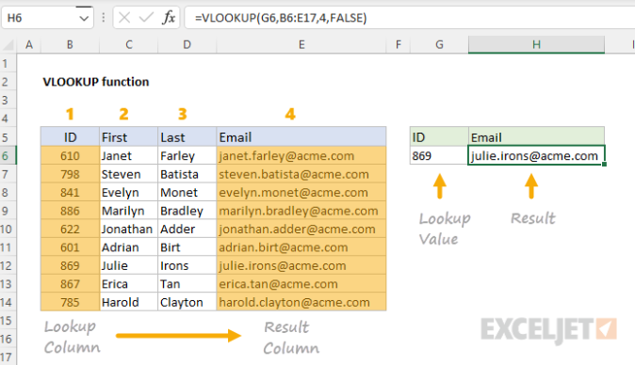
Task: Click the first name 'Harold' cell
Action: pyautogui.click(x=129, y=302)
